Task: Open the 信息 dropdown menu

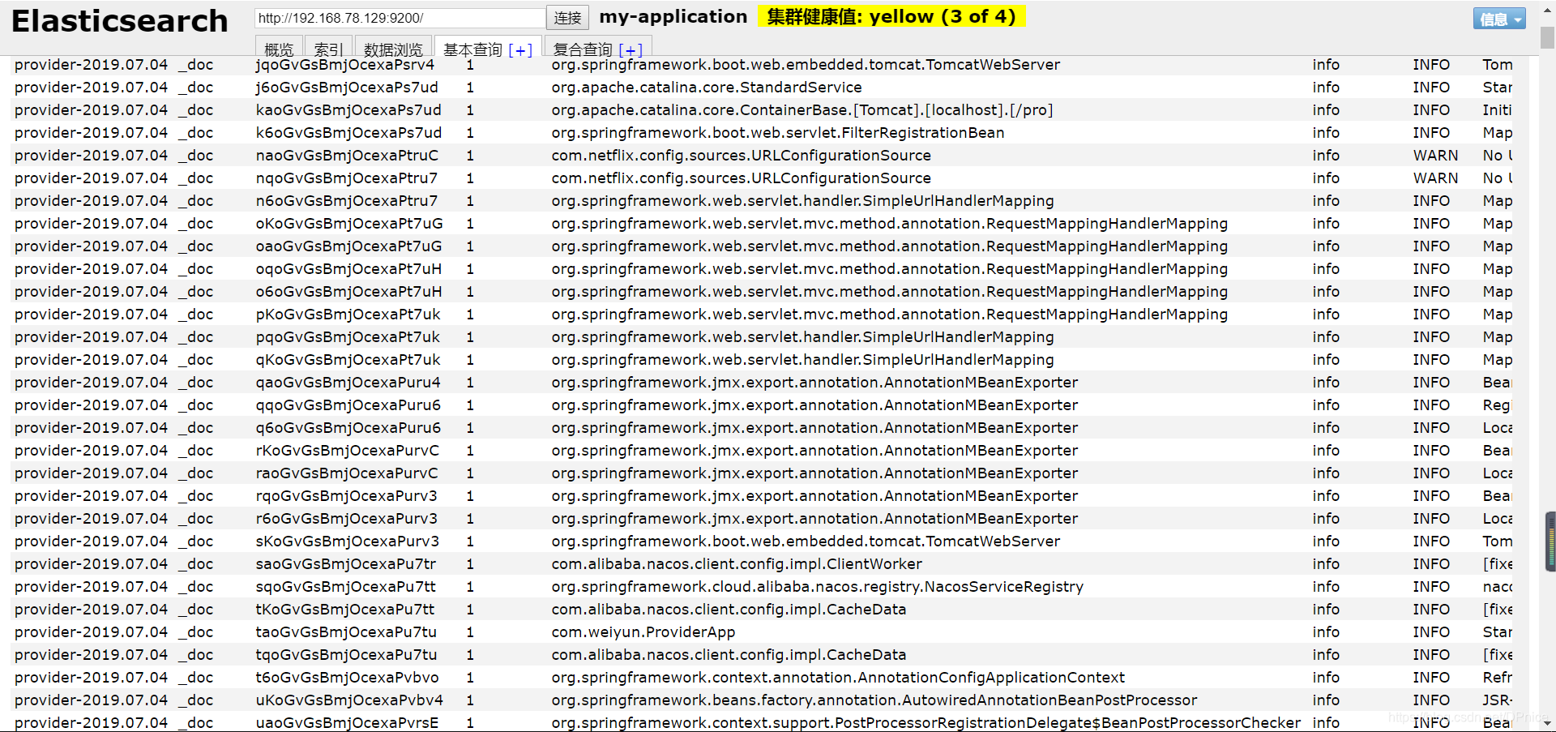Action: [x=1499, y=19]
